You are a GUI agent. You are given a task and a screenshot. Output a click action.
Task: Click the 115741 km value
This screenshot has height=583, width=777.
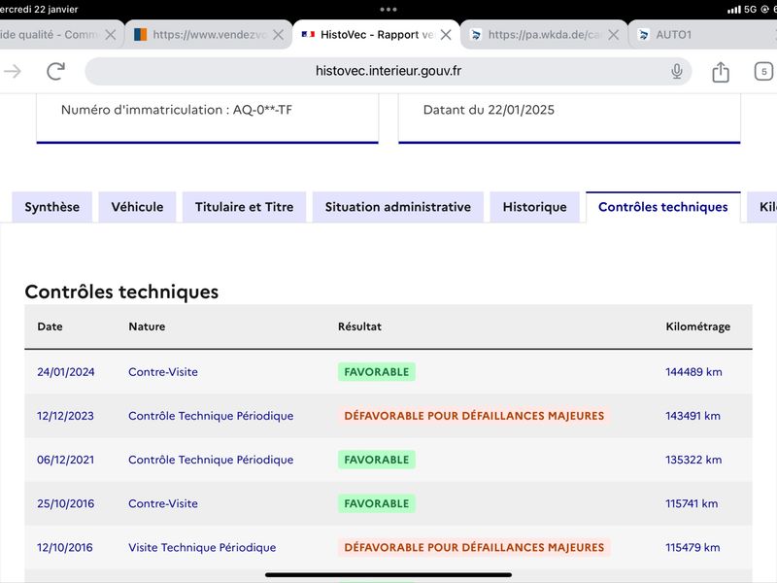(x=692, y=503)
